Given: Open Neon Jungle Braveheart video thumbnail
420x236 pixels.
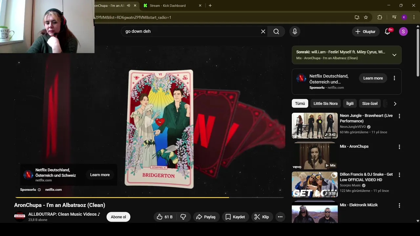Looking at the screenshot, I should point(315,126).
